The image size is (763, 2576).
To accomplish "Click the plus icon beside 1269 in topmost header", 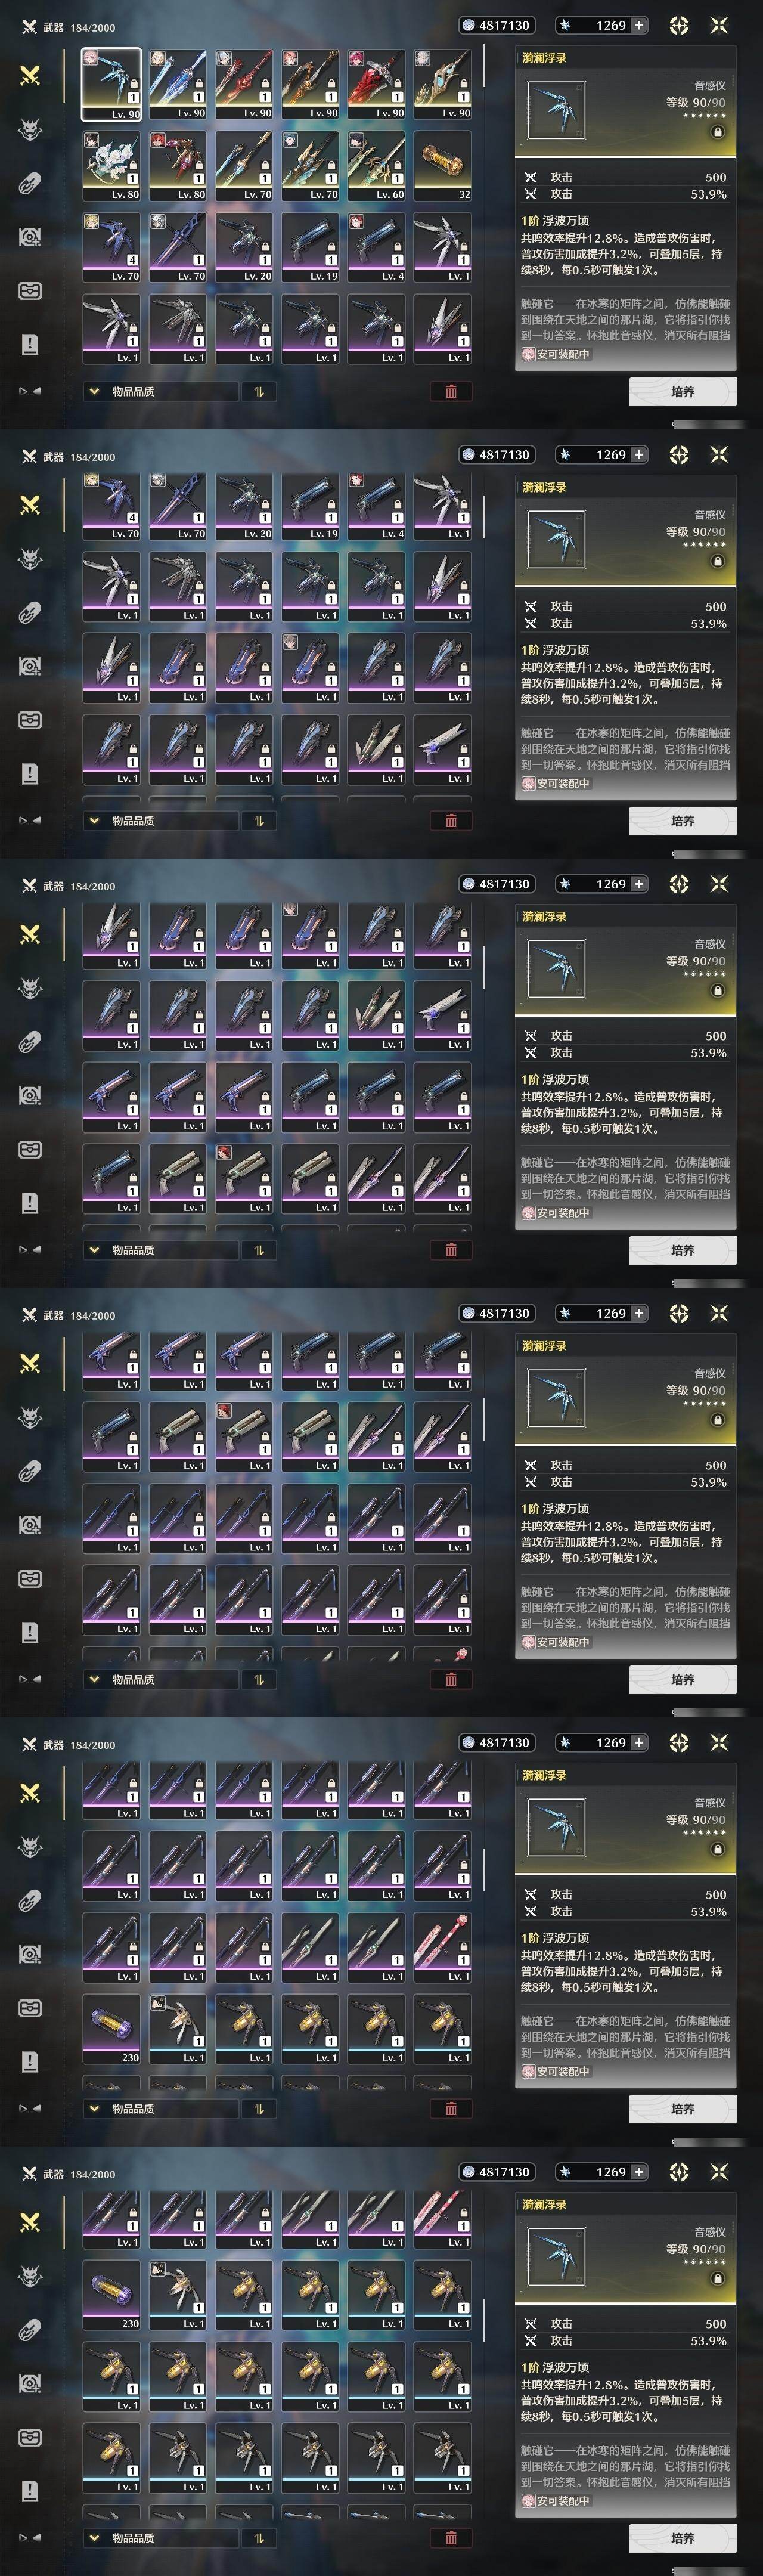I will click(638, 26).
